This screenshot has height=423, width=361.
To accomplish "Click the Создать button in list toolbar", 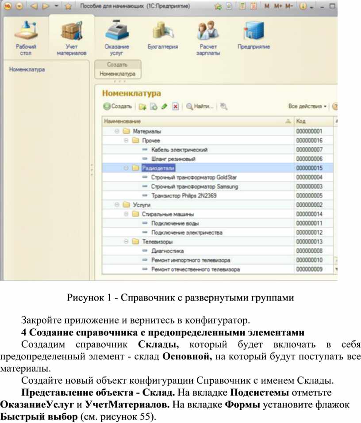I will [x=117, y=107].
